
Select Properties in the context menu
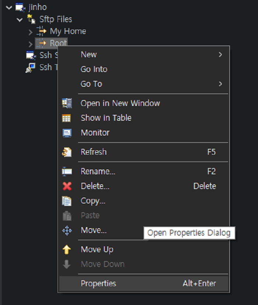click(x=98, y=284)
